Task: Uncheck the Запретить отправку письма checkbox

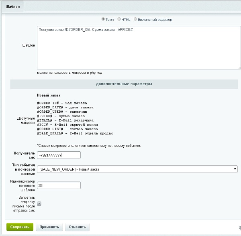Action: [x=39, y=203]
